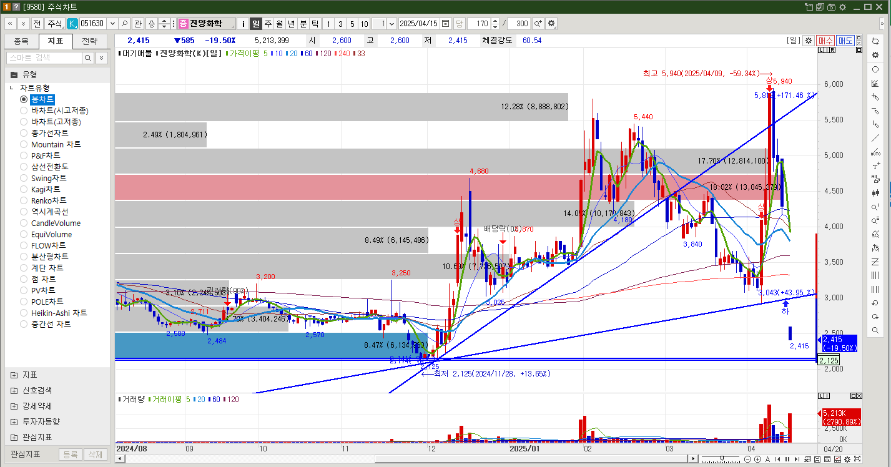Viewport: 891px width, 467px height.
Task: Click the stock code search magnifier icon
Action: click(124, 23)
